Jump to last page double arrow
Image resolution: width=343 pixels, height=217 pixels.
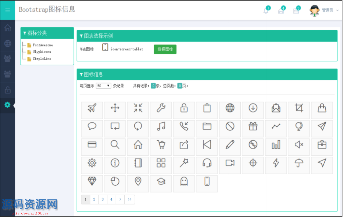click(x=130, y=200)
